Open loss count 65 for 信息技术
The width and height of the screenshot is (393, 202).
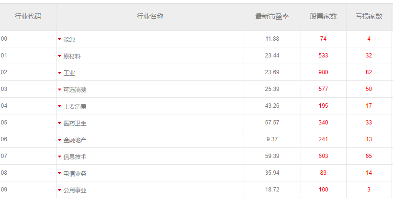click(x=369, y=156)
